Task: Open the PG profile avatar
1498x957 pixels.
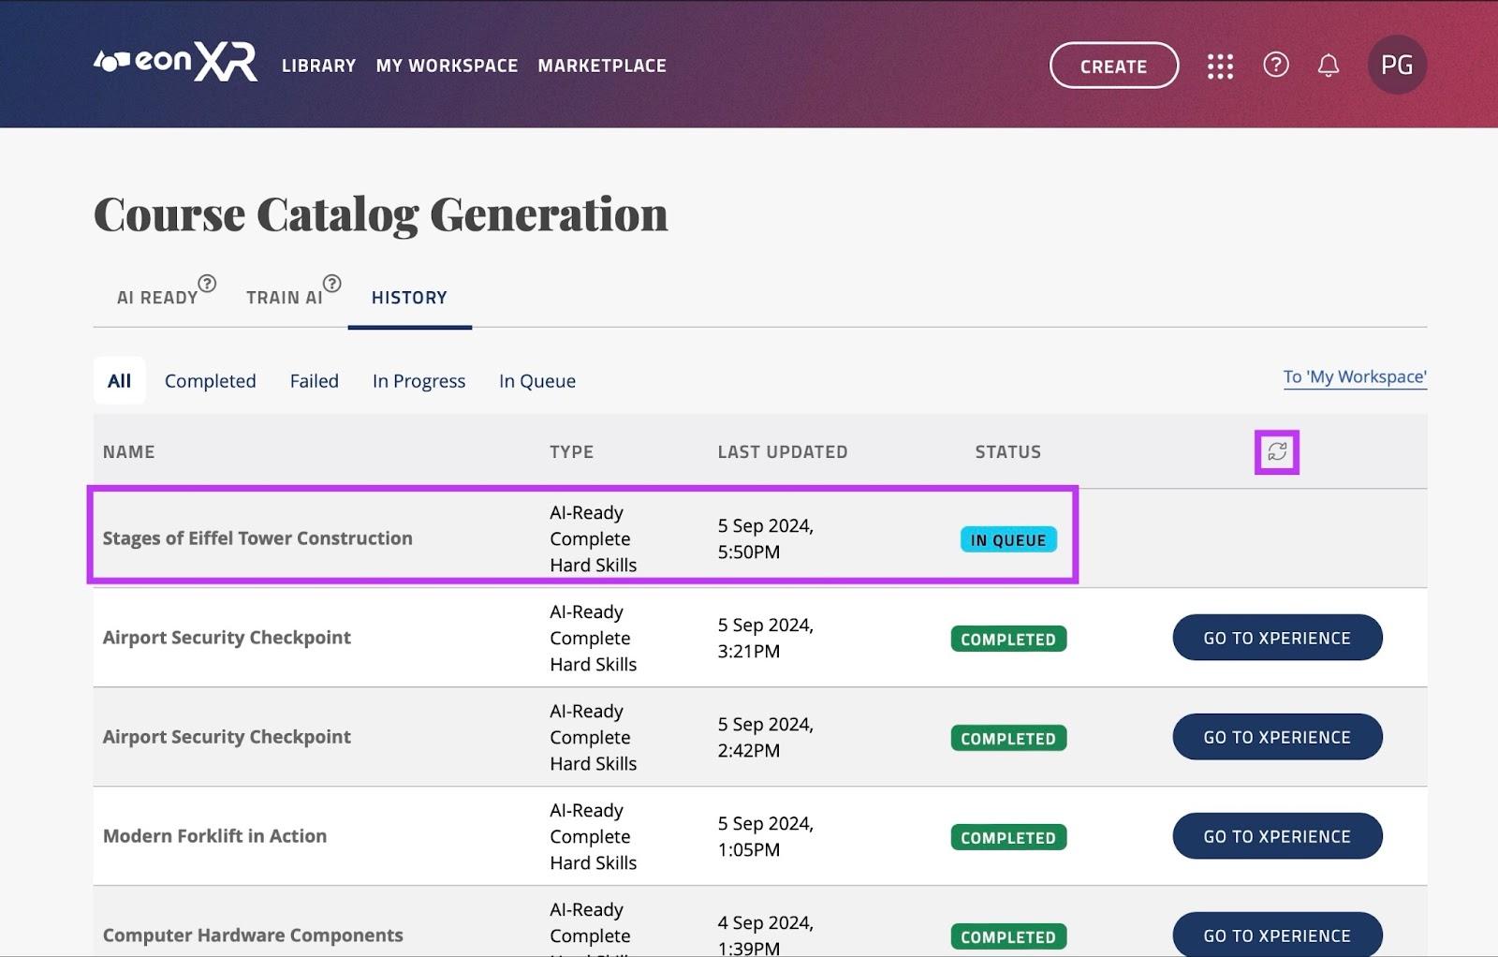Action: coord(1397,65)
